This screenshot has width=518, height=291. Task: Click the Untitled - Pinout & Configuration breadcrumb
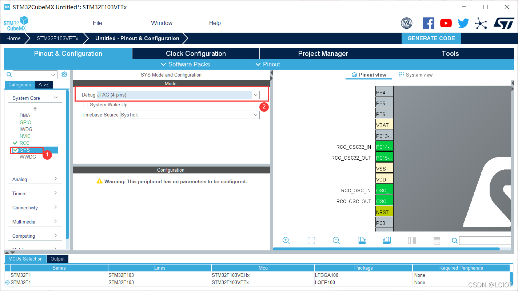click(x=137, y=38)
